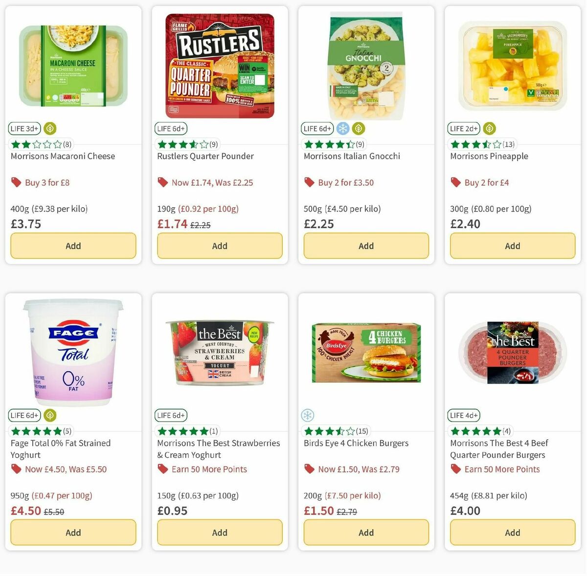Viewport: 587px width, 576px height.
Task: Open the 'Buy 2 for £3.50' Gnocchi offer
Action: coord(346,182)
